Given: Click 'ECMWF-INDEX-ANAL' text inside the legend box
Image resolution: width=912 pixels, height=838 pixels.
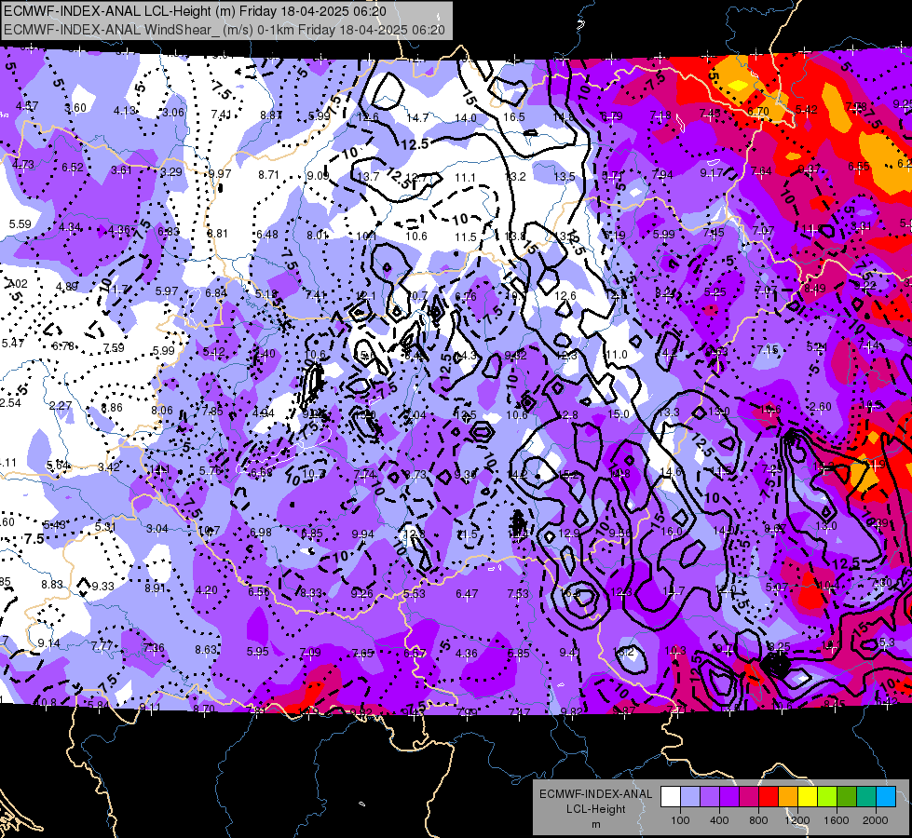Looking at the screenshot, I should (595, 794).
